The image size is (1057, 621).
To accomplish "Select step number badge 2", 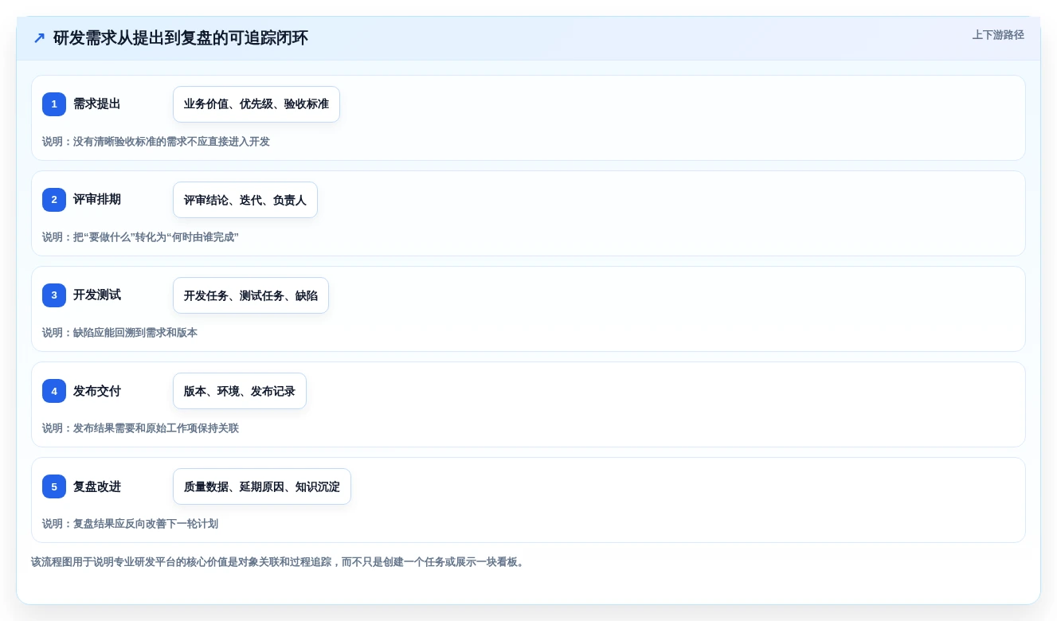I will click(54, 200).
